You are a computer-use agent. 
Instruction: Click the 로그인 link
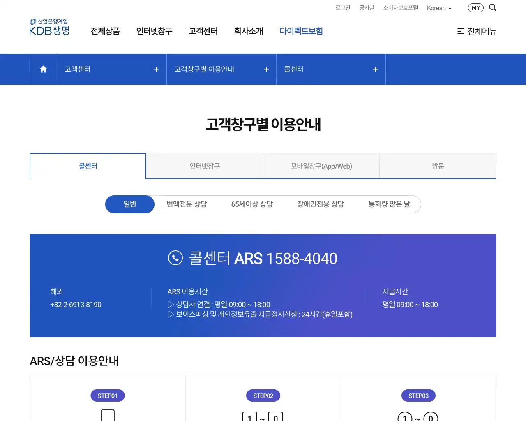click(x=342, y=7)
